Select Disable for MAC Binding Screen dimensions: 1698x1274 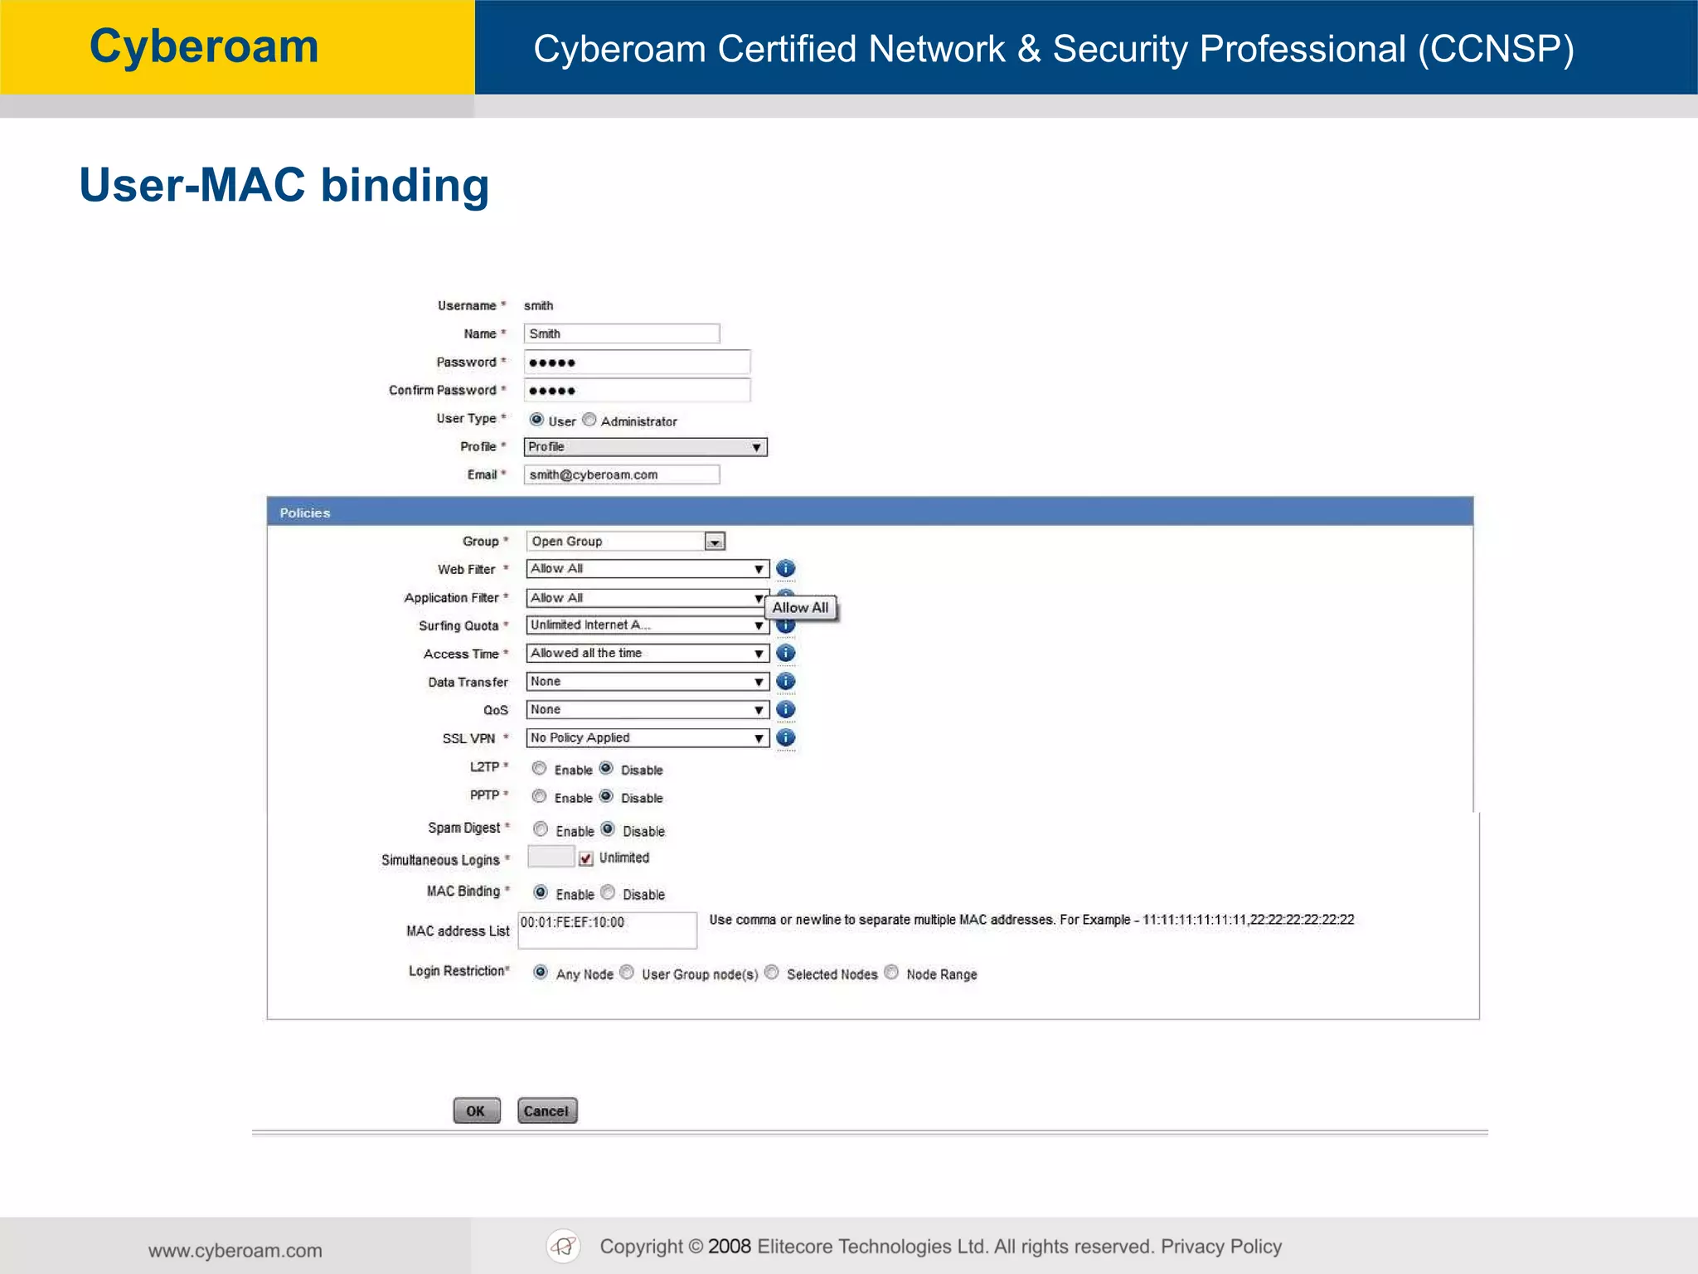tap(608, 892)
